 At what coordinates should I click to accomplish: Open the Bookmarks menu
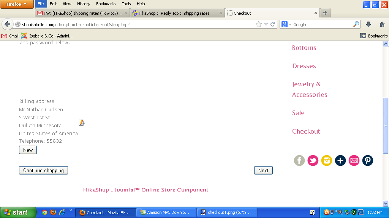[x=106, y=4]
